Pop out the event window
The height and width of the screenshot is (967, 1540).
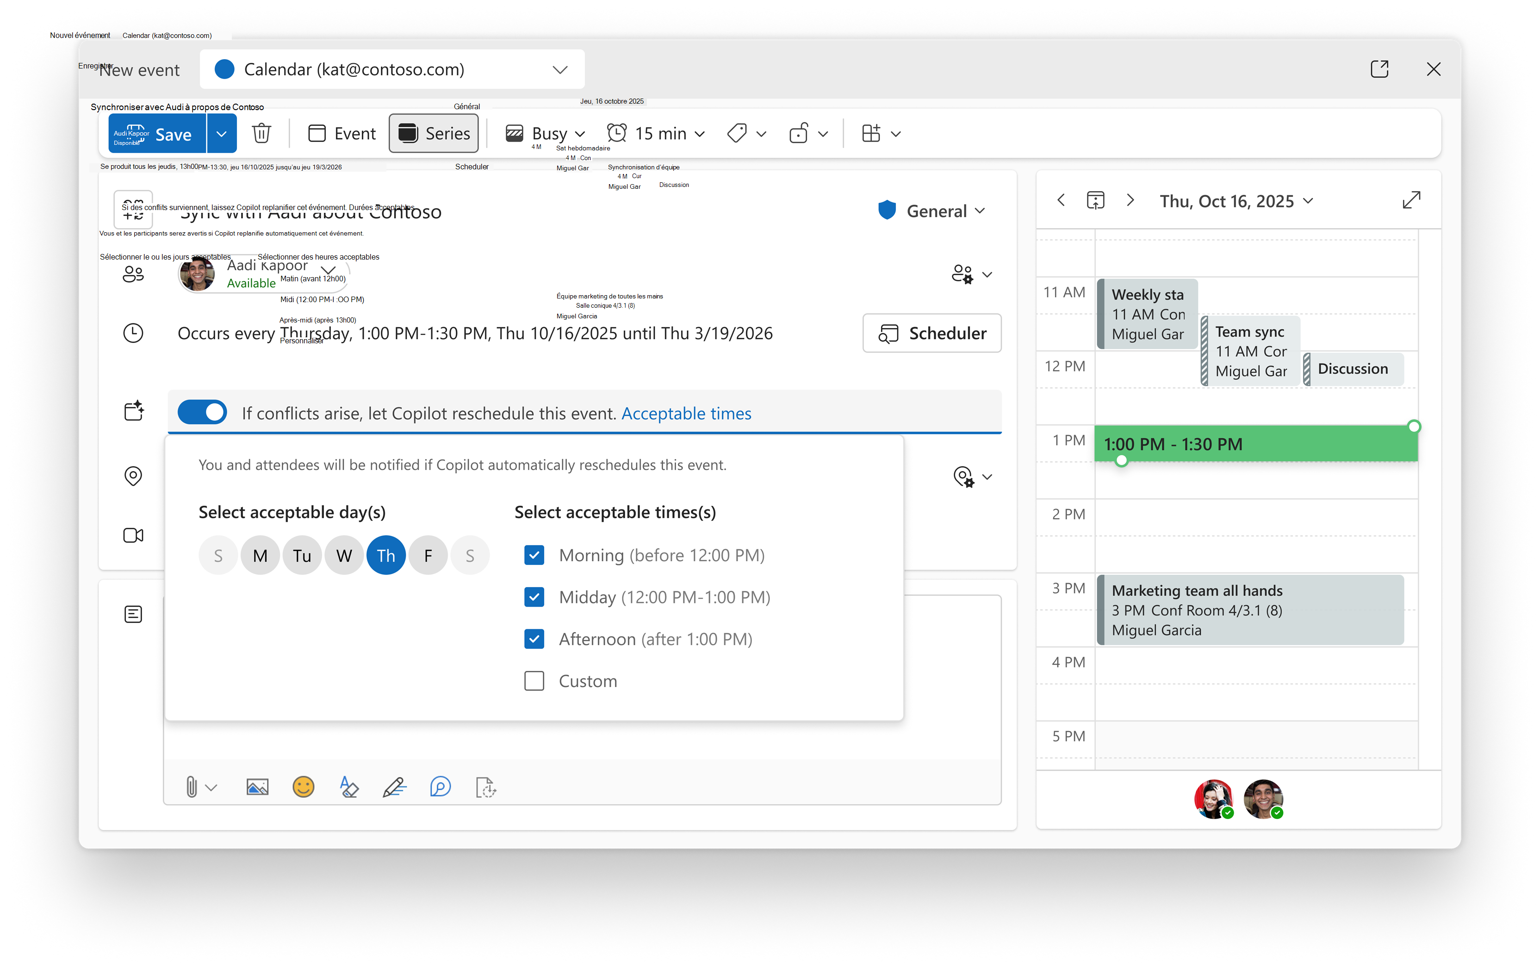[x=1379, y=69]
